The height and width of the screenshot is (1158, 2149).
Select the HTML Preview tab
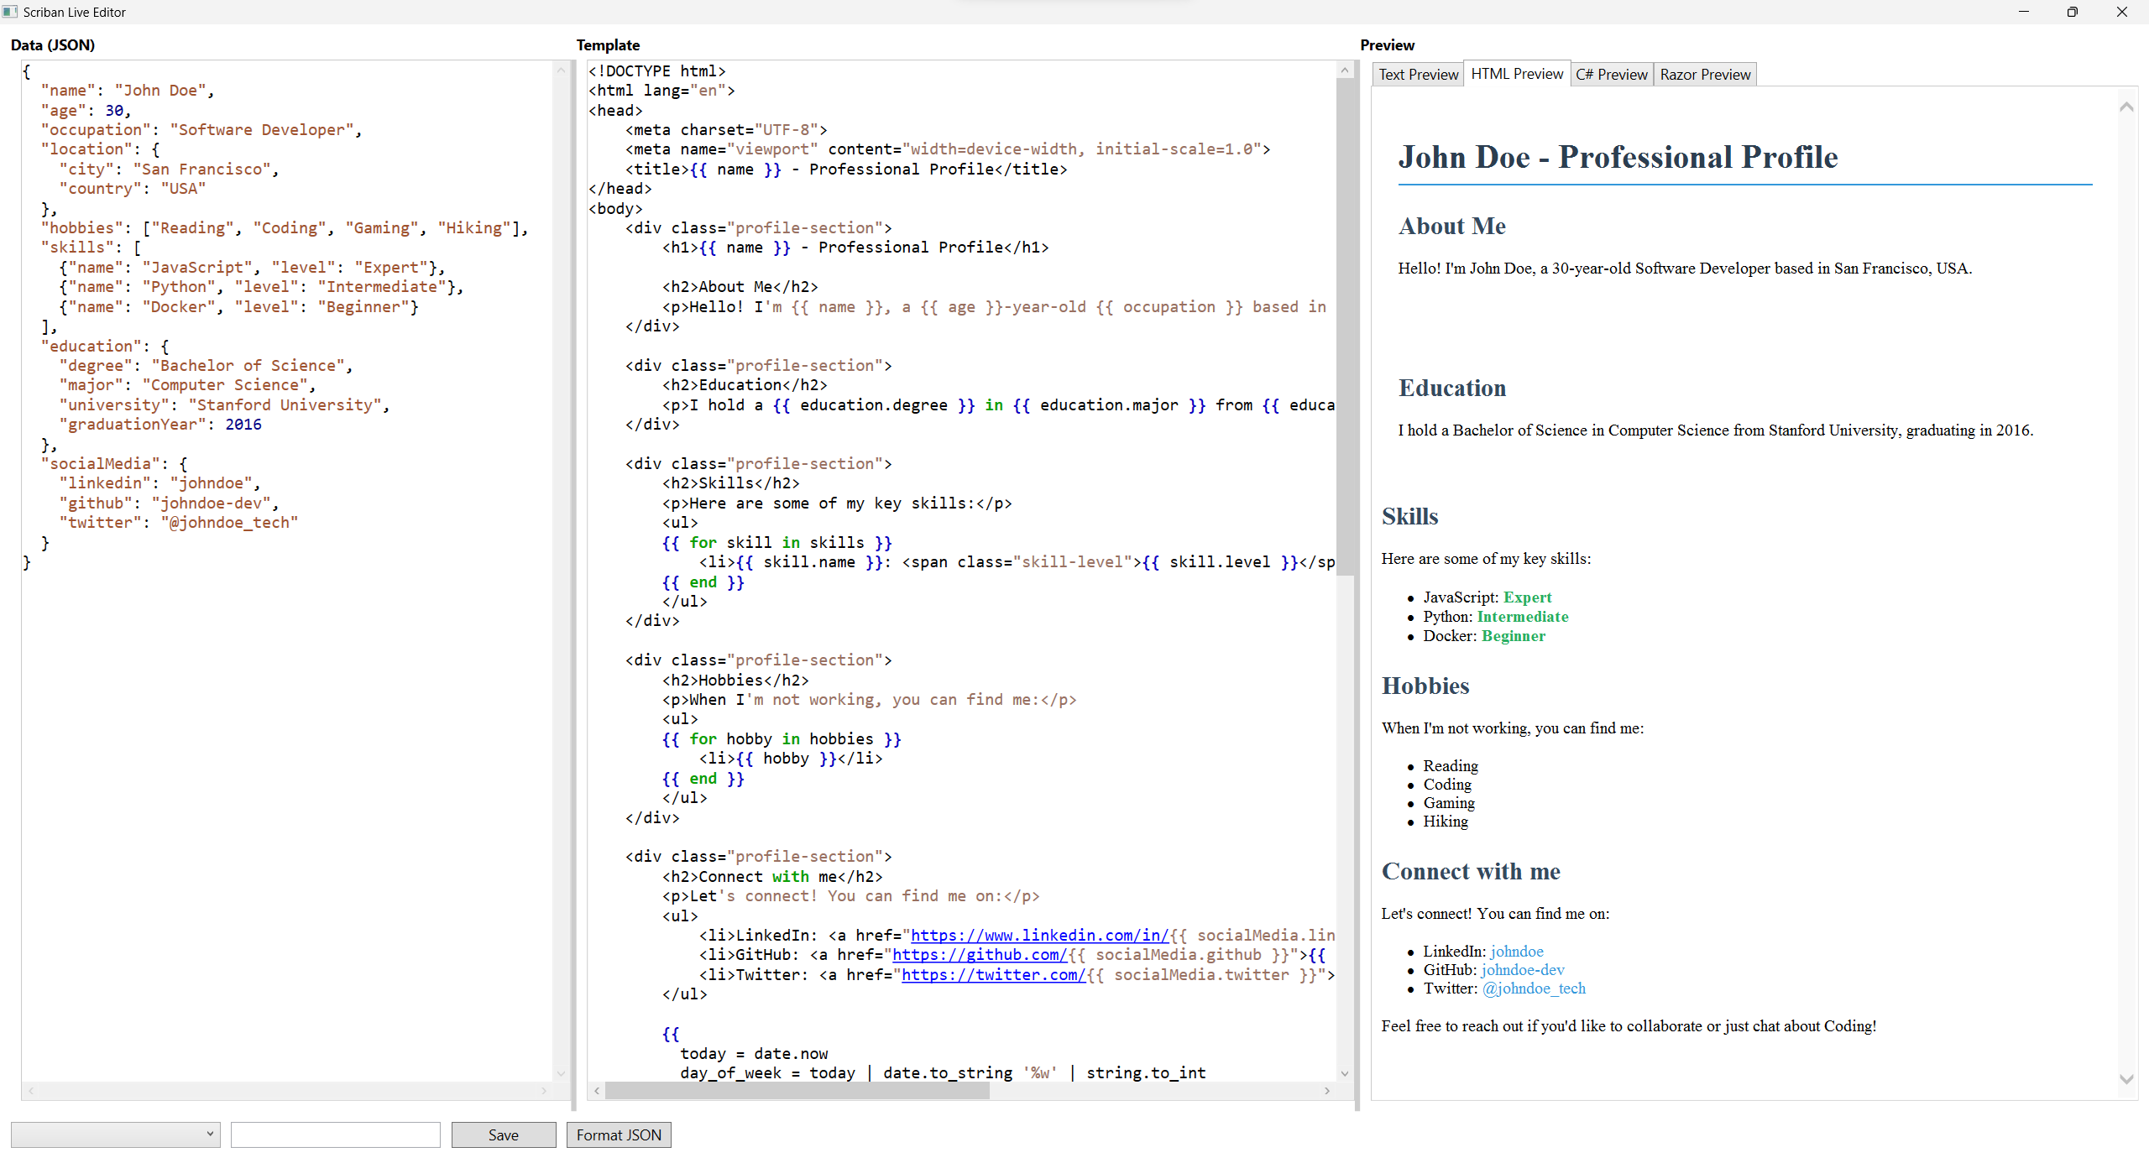tap(1517, 74)
